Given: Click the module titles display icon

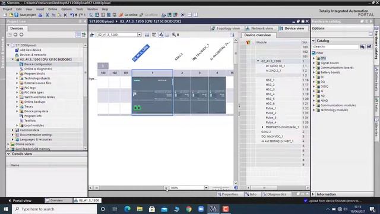Looking at the screenshot, I should [161, 34].
